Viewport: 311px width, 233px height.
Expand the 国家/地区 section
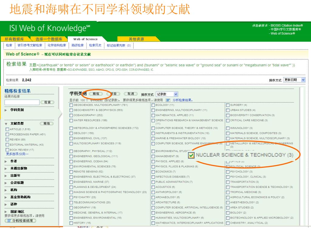pyautogui.click(x=6, y=212)
